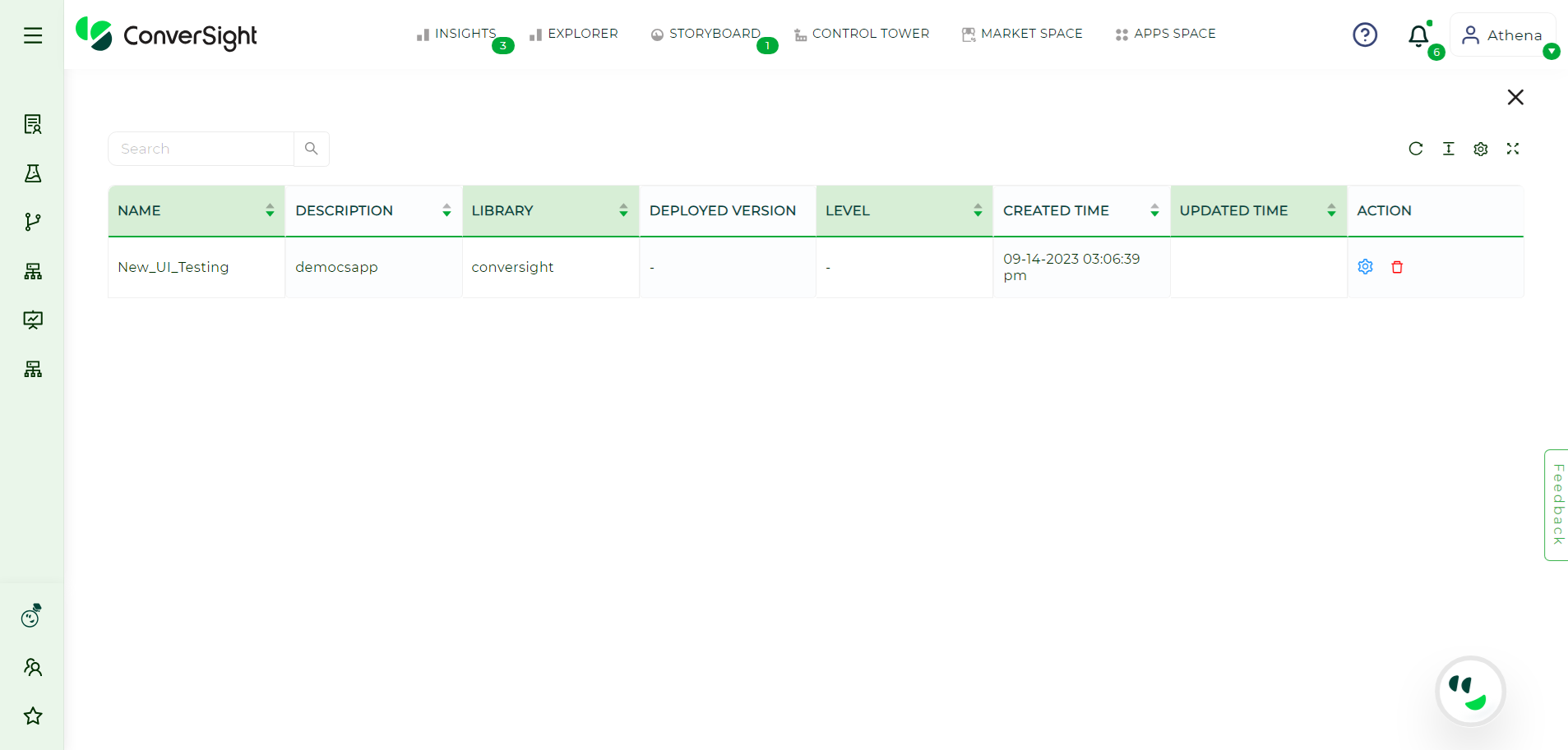Open the hamburger menu

coord(33,35)
